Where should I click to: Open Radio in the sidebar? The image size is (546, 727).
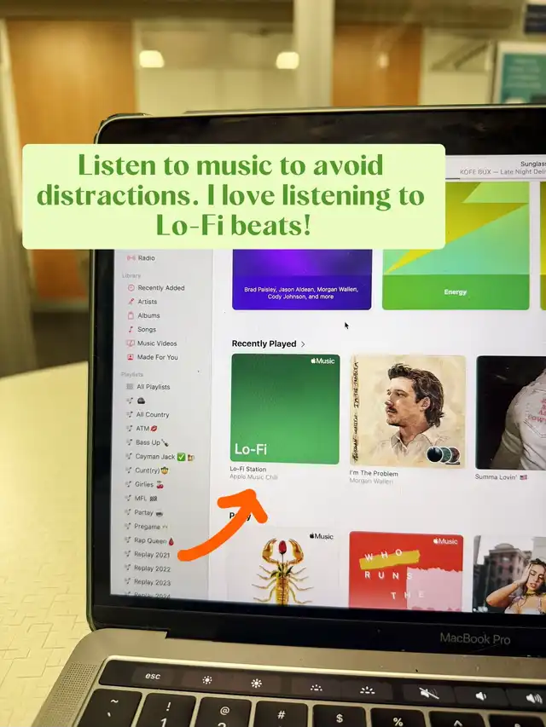coord(146,257)
